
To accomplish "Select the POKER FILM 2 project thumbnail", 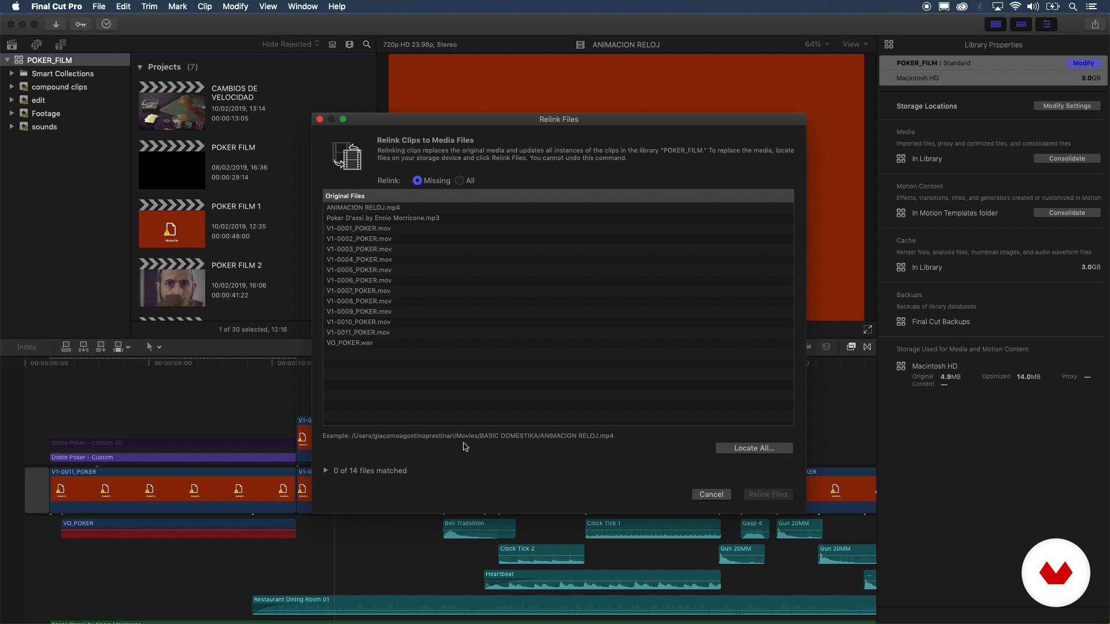I will point(172,282).
